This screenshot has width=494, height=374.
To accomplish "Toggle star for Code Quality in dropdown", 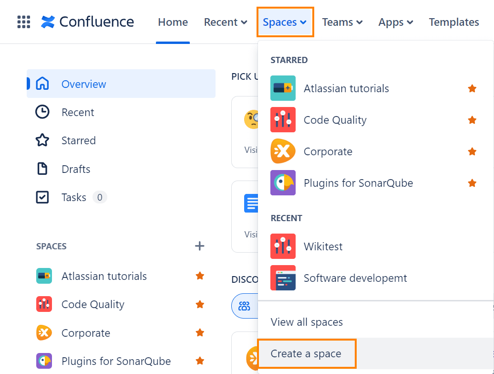I will pyautogui.click(x=472, y=120).
